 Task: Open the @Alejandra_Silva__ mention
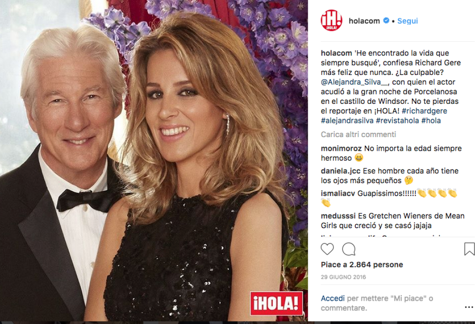coord(354,82)
